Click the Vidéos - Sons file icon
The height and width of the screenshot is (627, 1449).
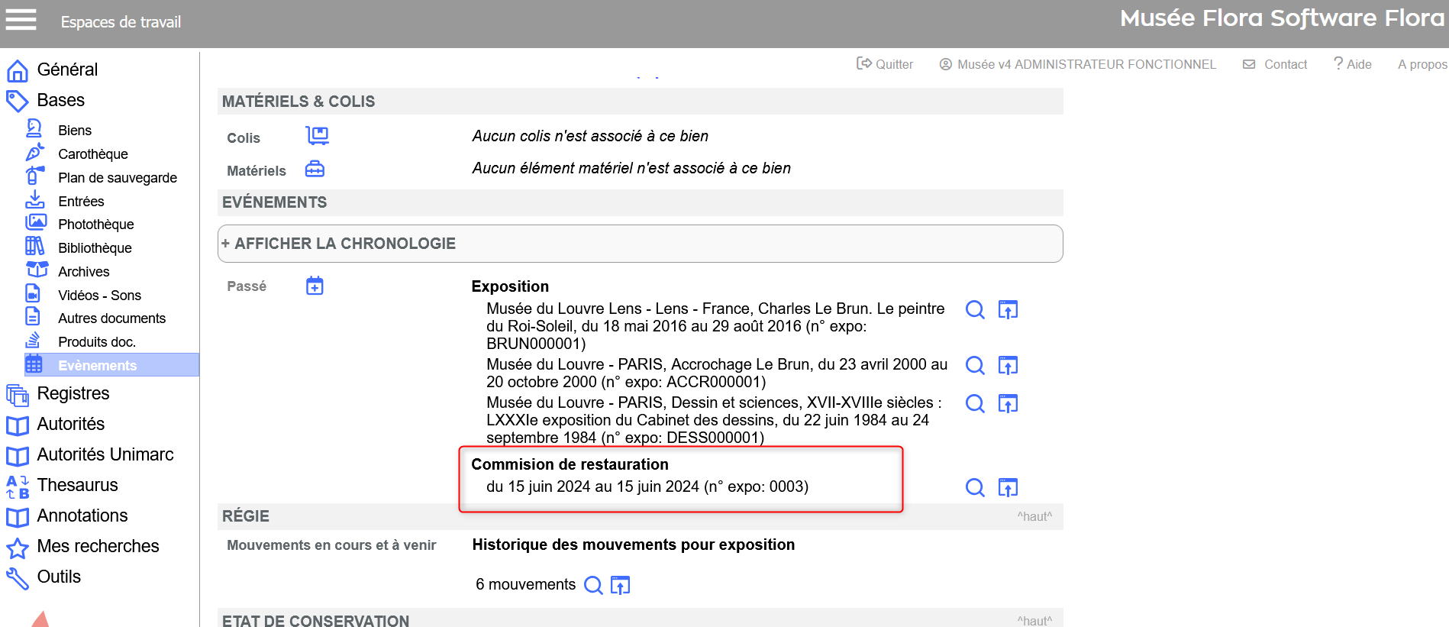coord(33,293)
